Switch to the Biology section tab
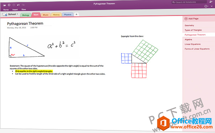Image resolution: width=215 pixels, height=133 pixels. [x=26, y=15]
